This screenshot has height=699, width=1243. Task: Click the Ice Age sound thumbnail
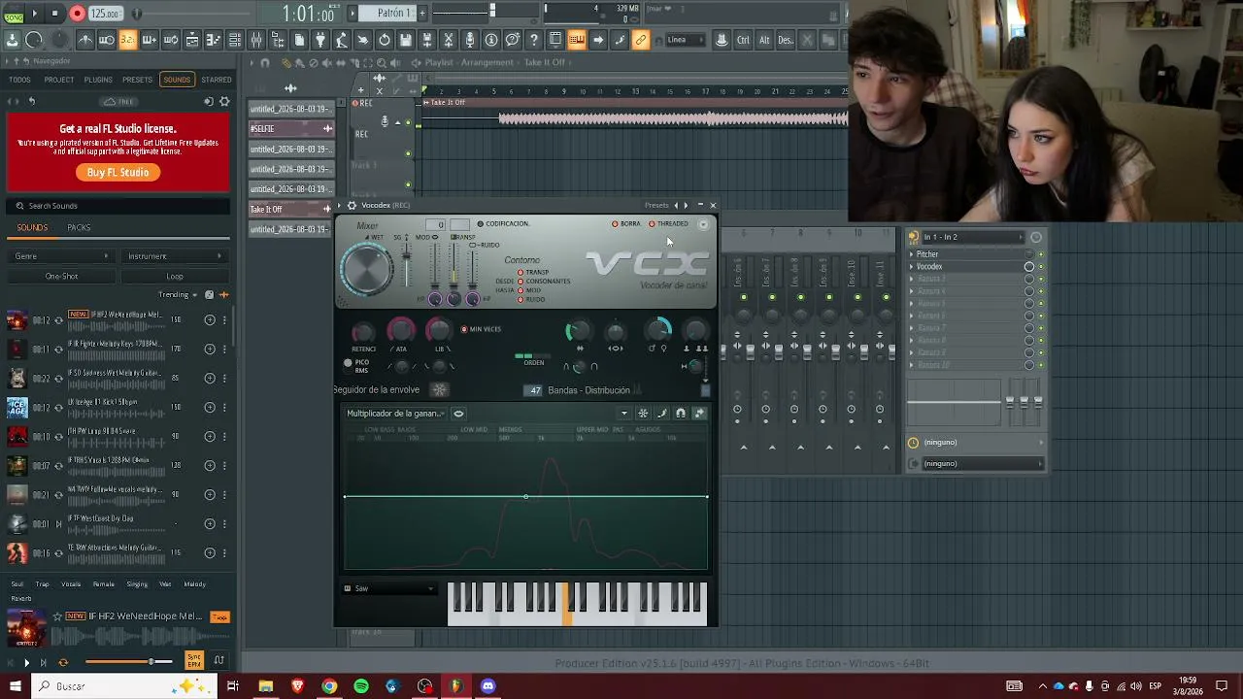point(17,407)
